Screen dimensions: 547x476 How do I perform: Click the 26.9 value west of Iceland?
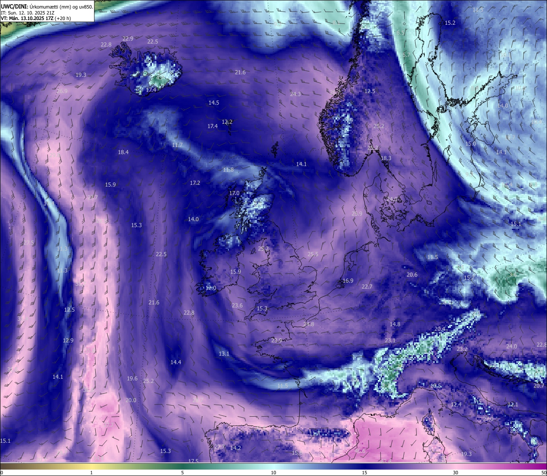[x=62, y=91]
